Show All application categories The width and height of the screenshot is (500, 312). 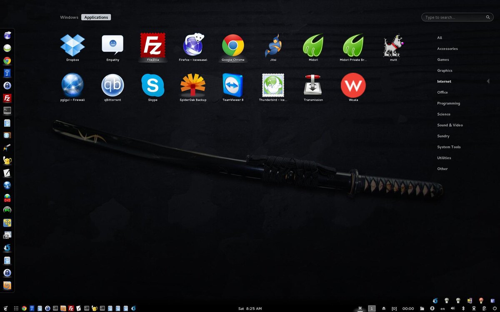click(440, 38)
